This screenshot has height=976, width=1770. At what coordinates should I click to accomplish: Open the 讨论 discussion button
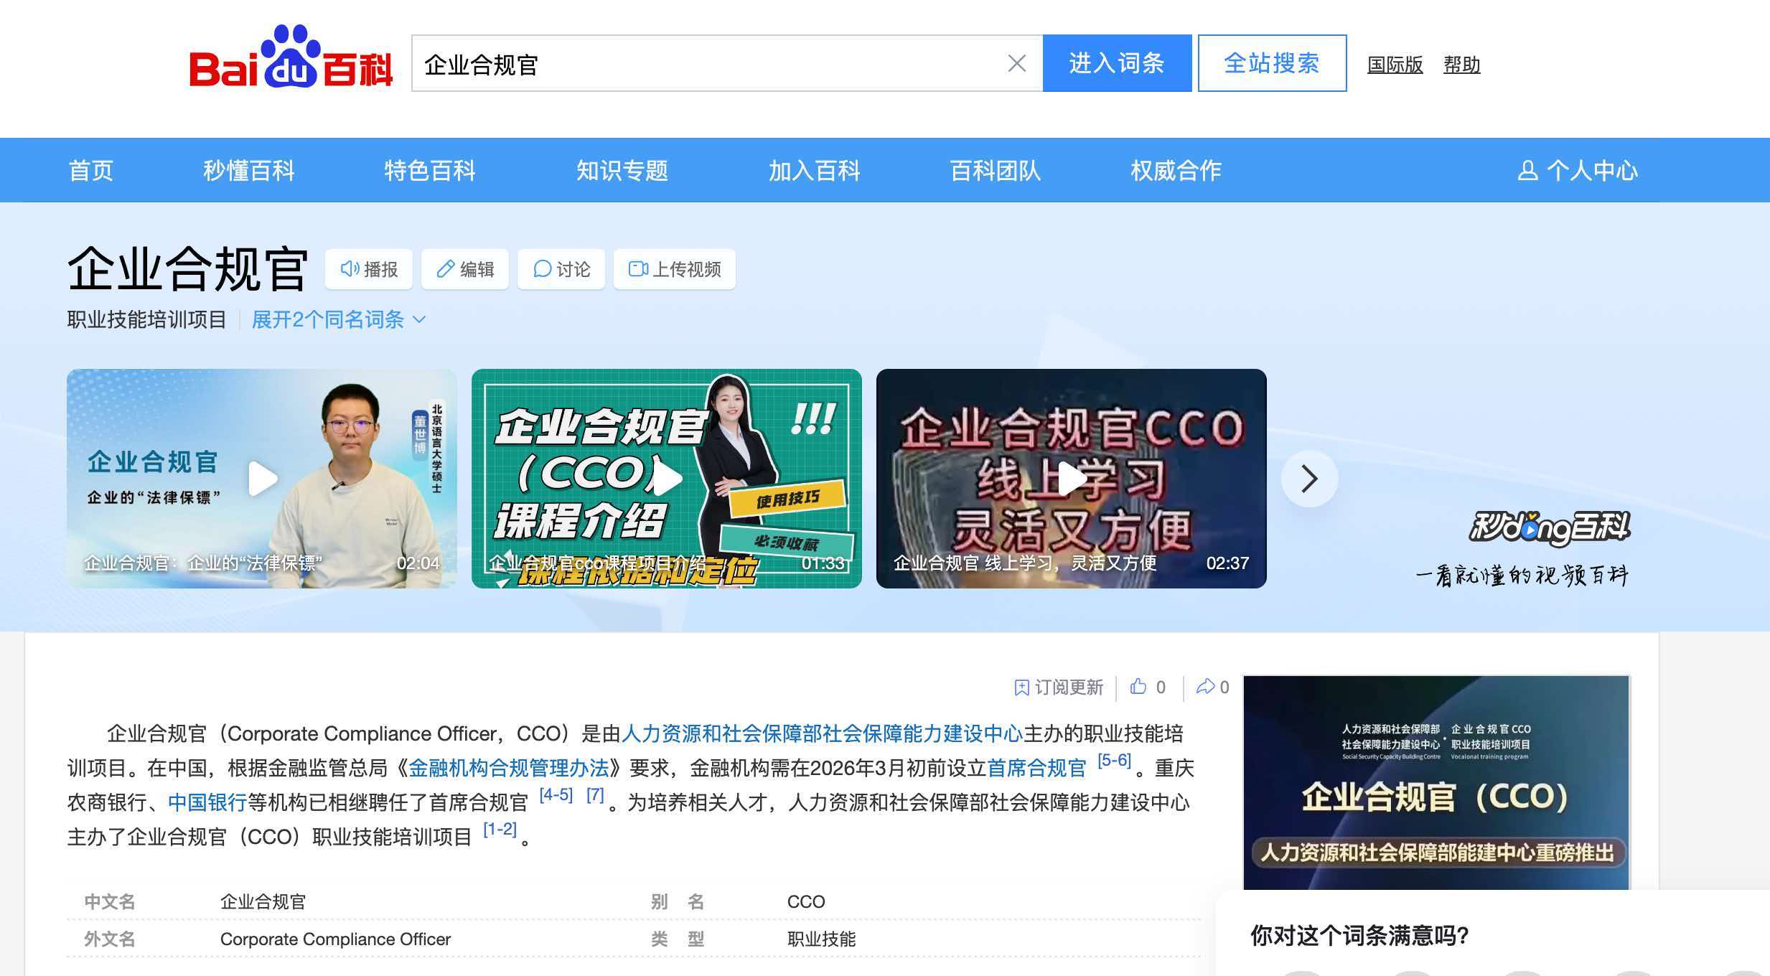coord(561,269)
